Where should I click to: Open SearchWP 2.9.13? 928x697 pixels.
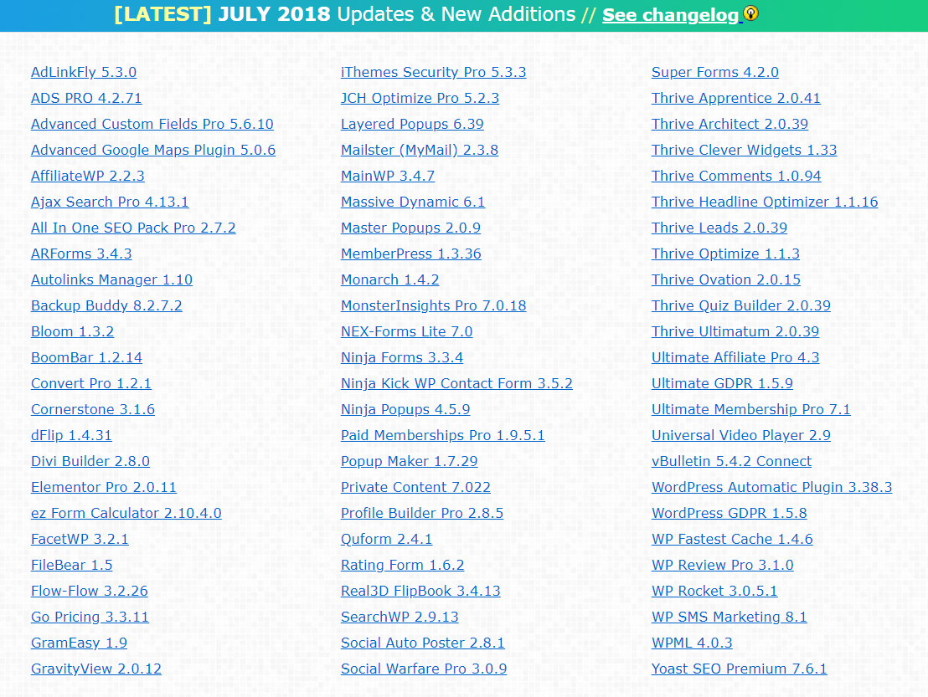400,618
